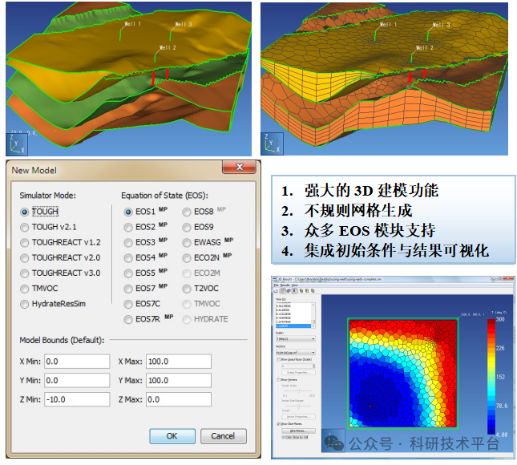Viewport: 517px width, 465px height.
Task: Toggle Show Slice Planes checkbox
Action: 279,424
